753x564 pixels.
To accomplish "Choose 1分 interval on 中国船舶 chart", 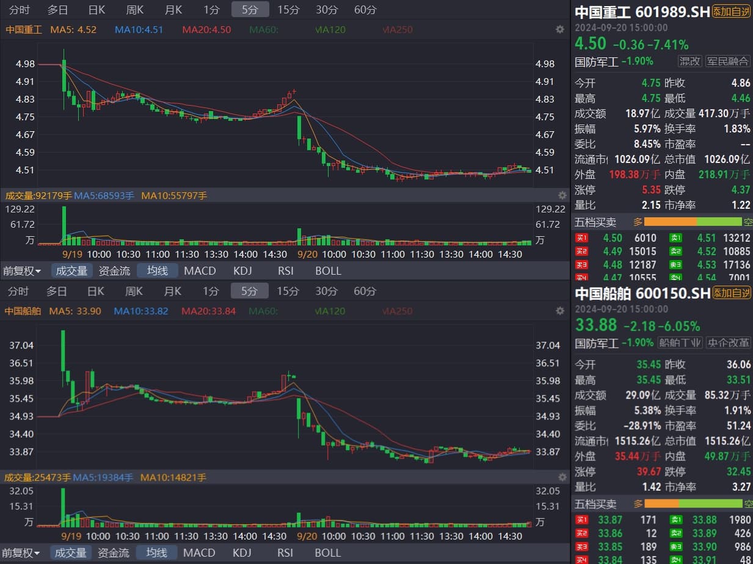I will pos(211,291).
